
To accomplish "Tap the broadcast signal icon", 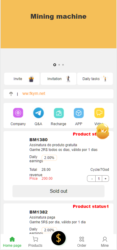I will click(x=11, y=94).
